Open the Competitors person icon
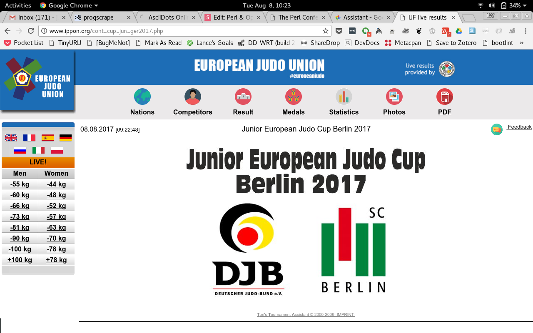533x333 pixels. point(193,97)
